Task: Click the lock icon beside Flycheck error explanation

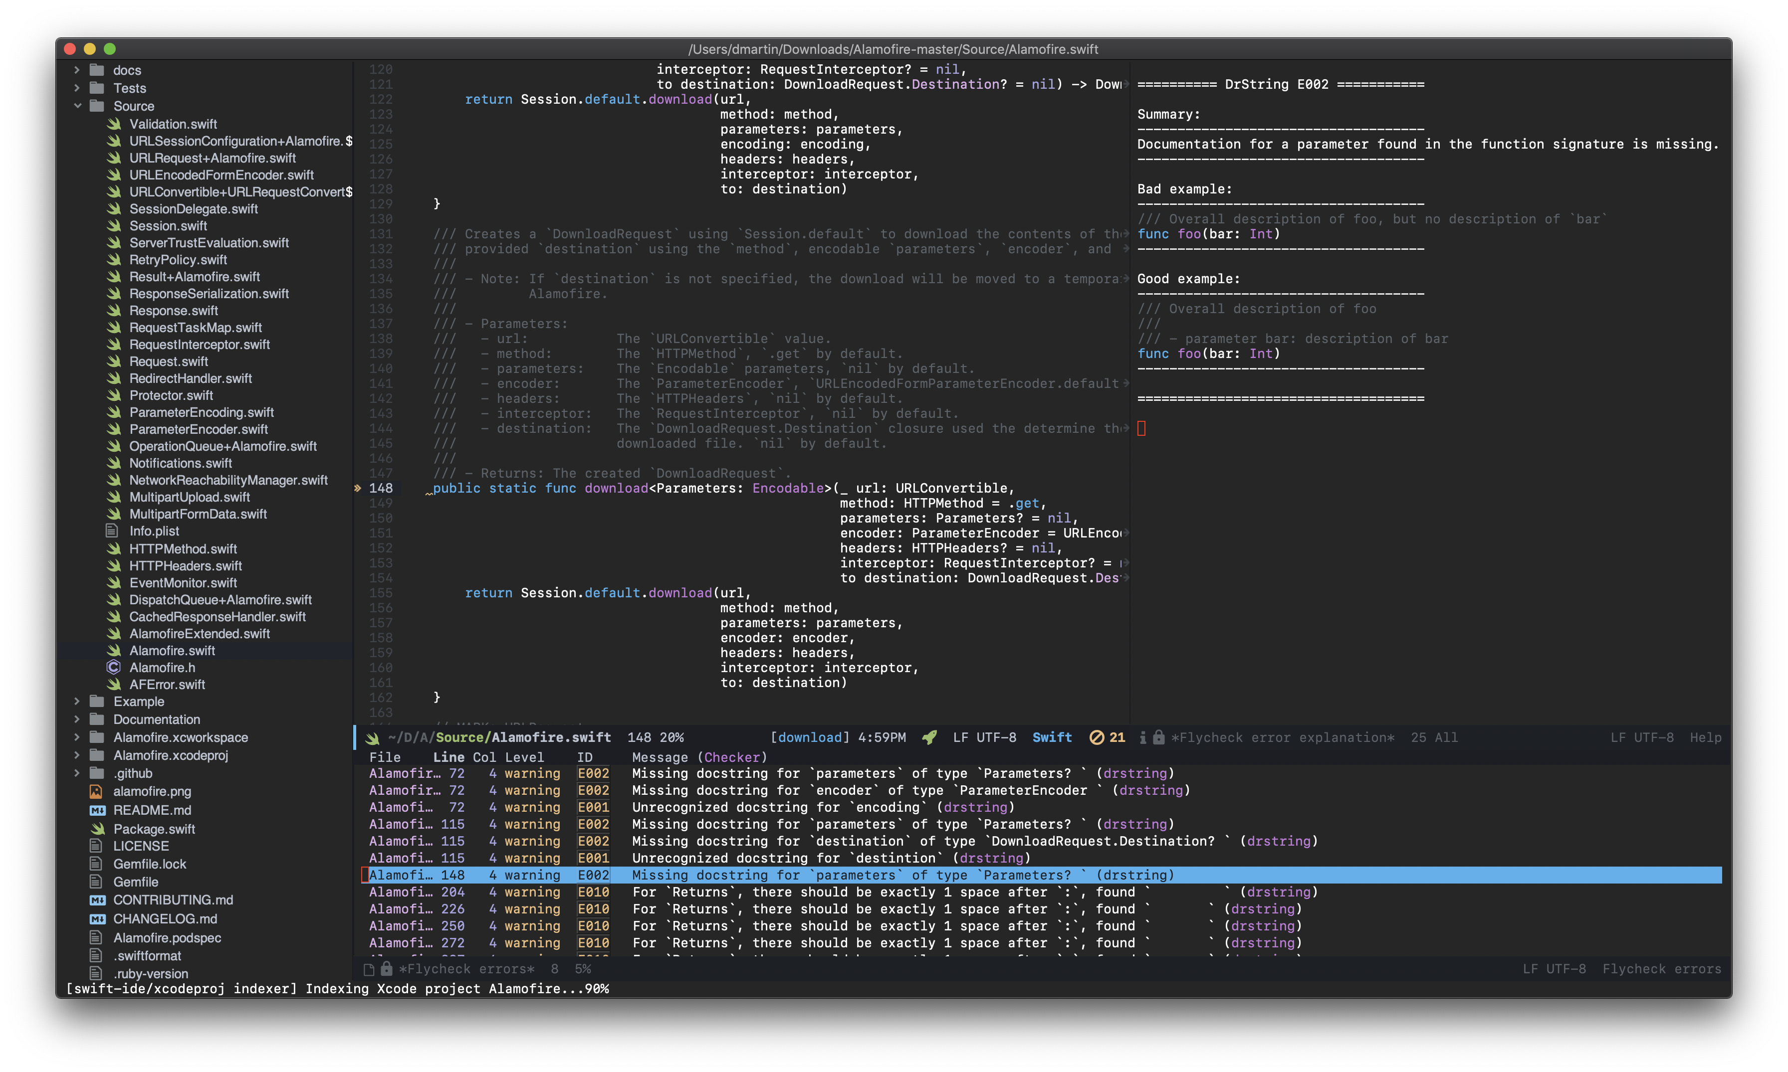Action: pyautogui.click(x=1158, y=737)
